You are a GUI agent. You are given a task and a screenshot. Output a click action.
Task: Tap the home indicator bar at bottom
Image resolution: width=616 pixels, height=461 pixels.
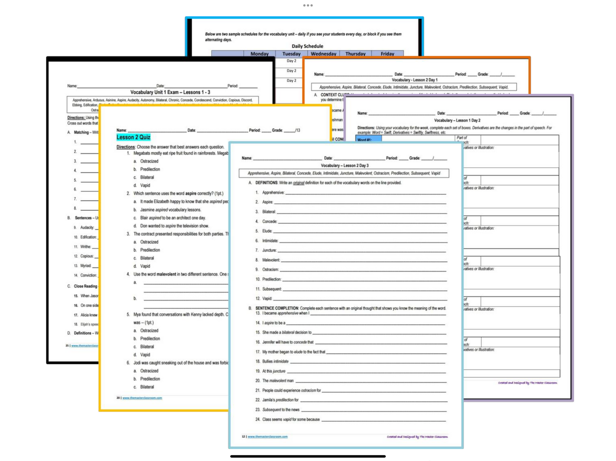pyautogui.click(x=308, y=456)
